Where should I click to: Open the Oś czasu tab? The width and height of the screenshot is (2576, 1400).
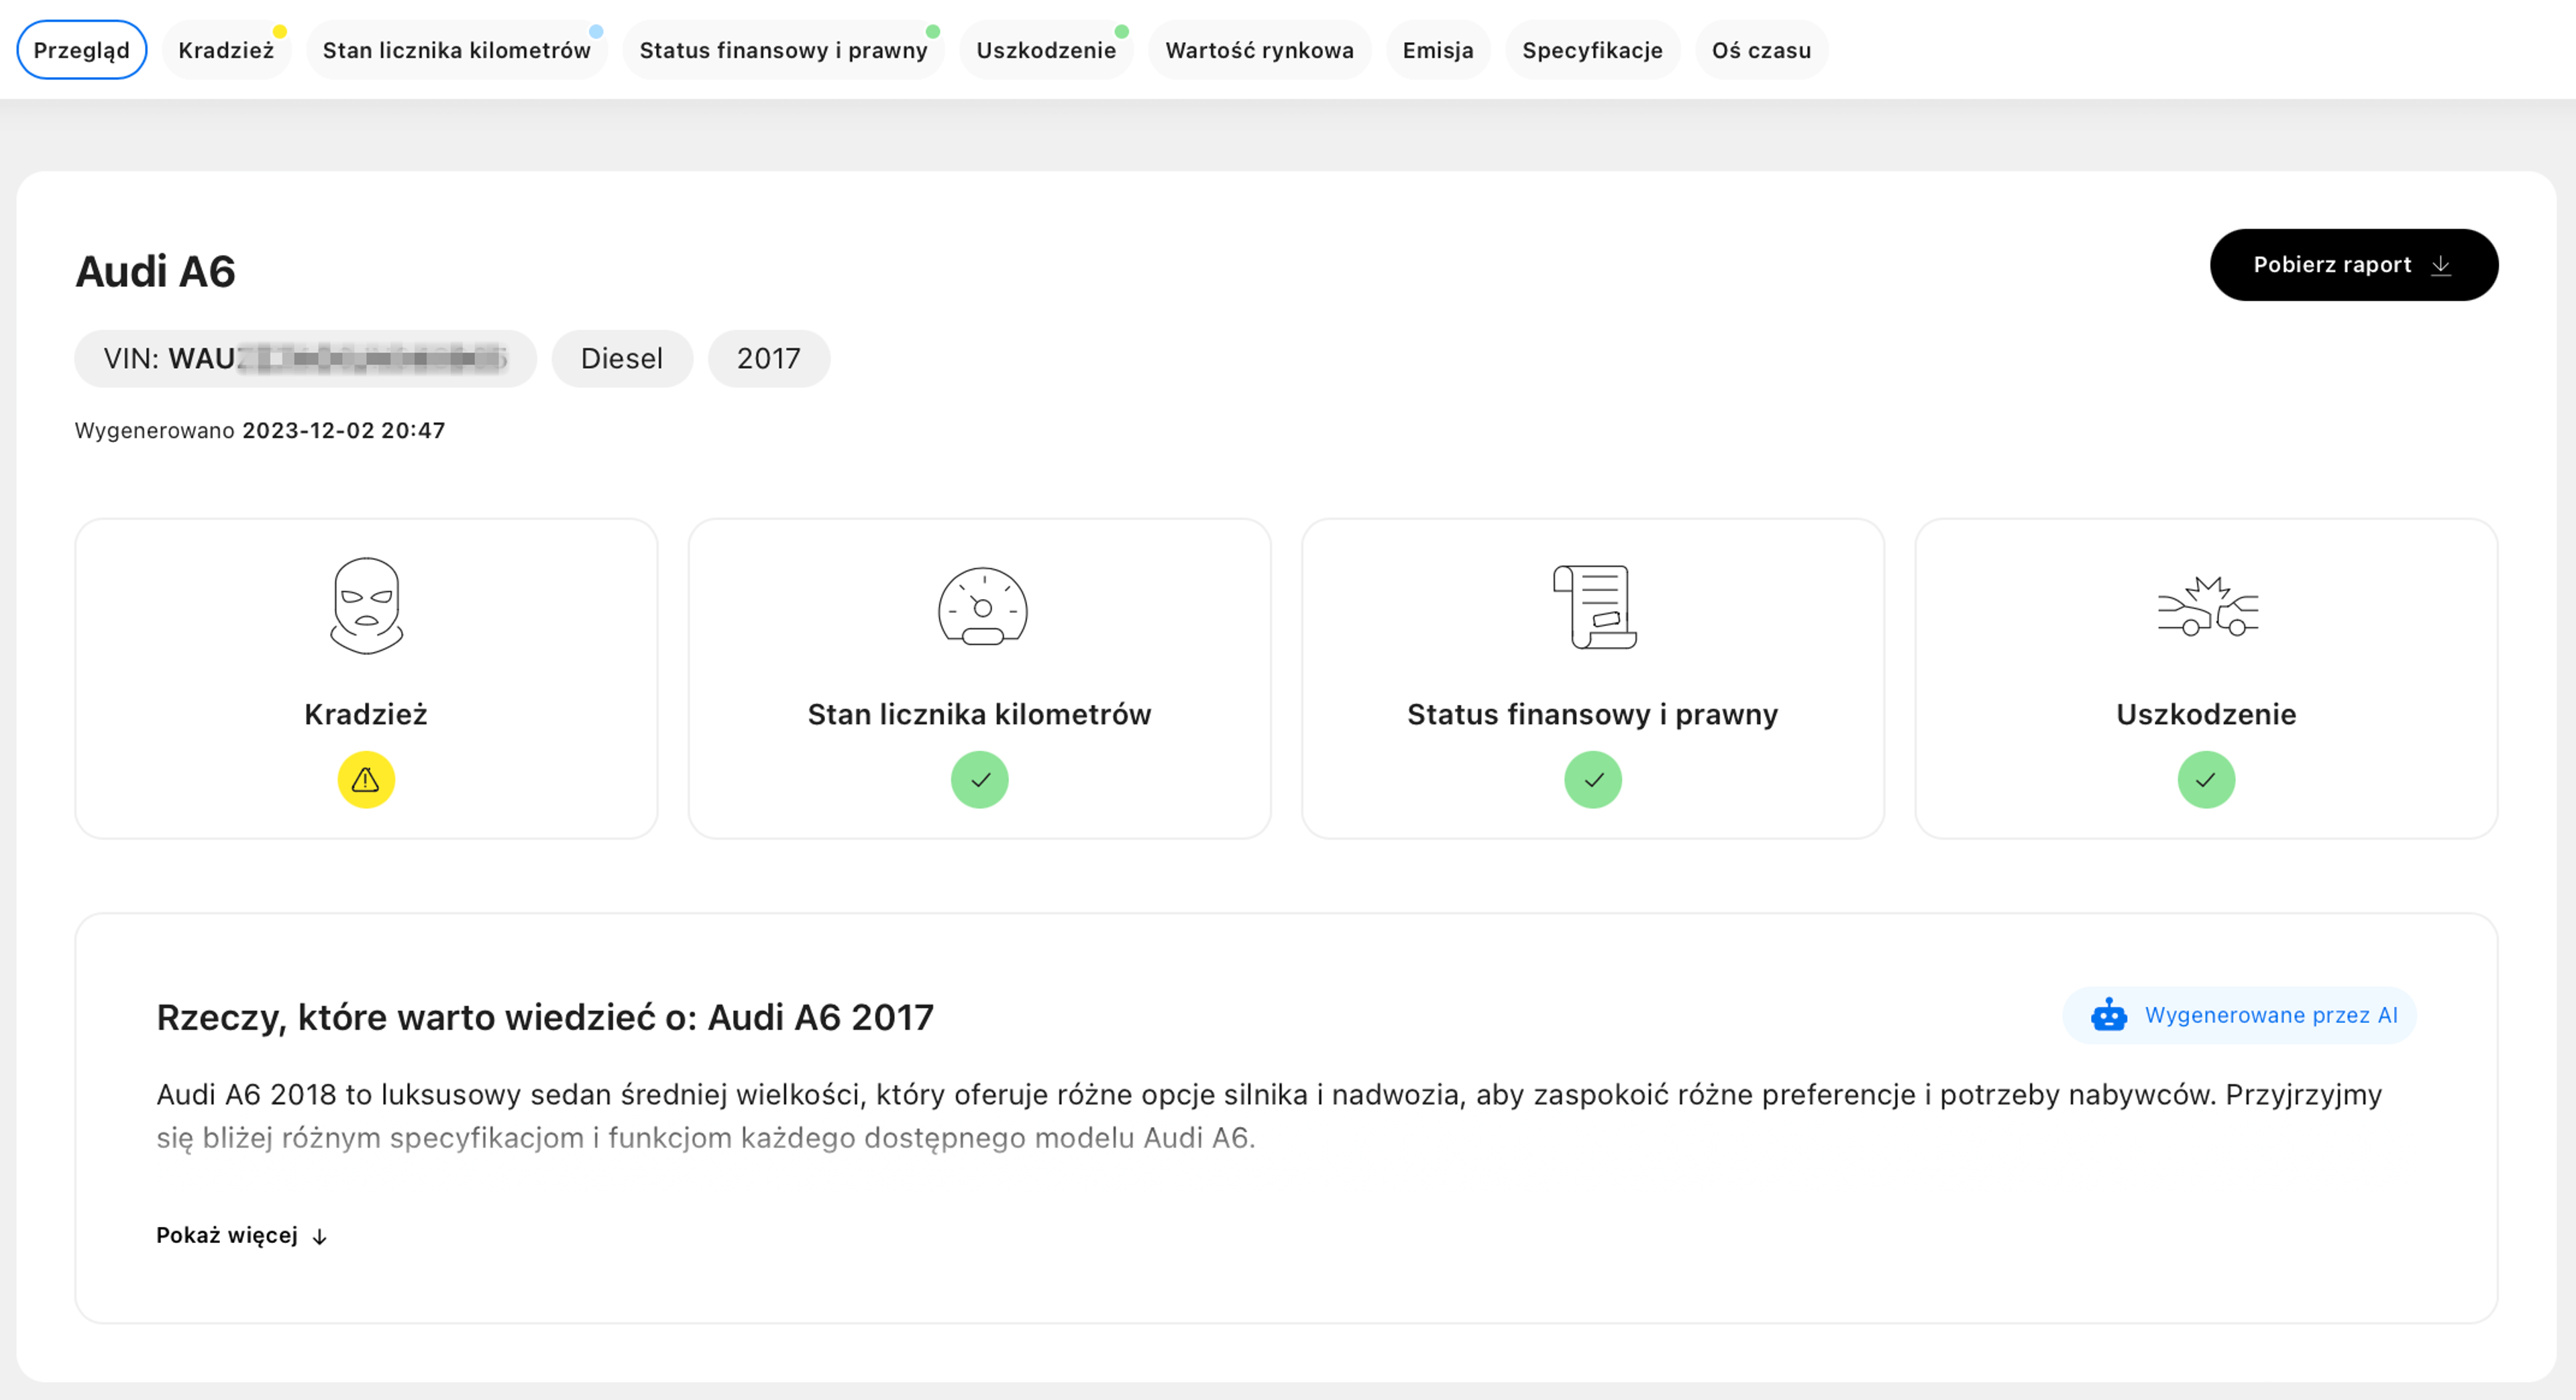(1760, 50)
